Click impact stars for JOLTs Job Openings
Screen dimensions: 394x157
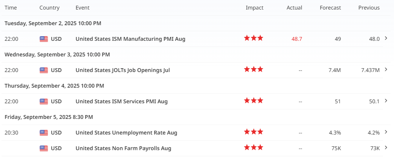pos(253,69)
